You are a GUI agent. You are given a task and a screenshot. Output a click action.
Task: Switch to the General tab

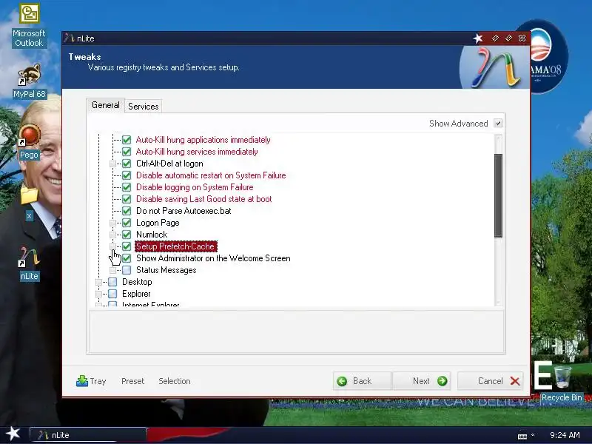tap(105, 105)
